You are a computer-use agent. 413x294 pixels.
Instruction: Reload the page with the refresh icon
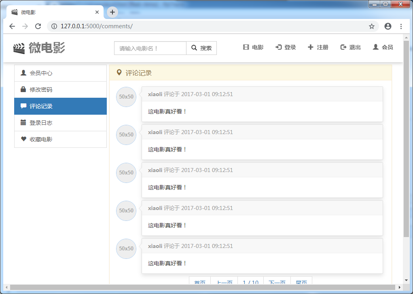click(38, 26)
